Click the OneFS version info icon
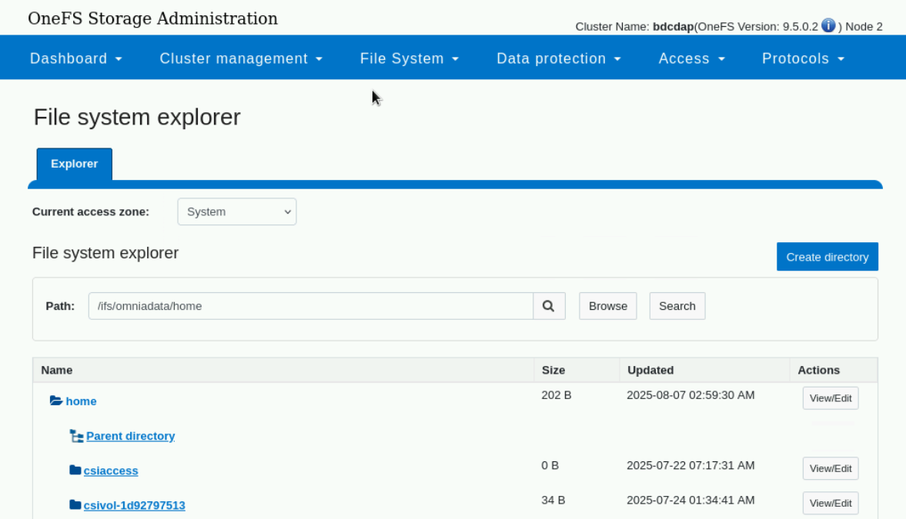Viewport: 906px width, 519px height. (828, 25)
